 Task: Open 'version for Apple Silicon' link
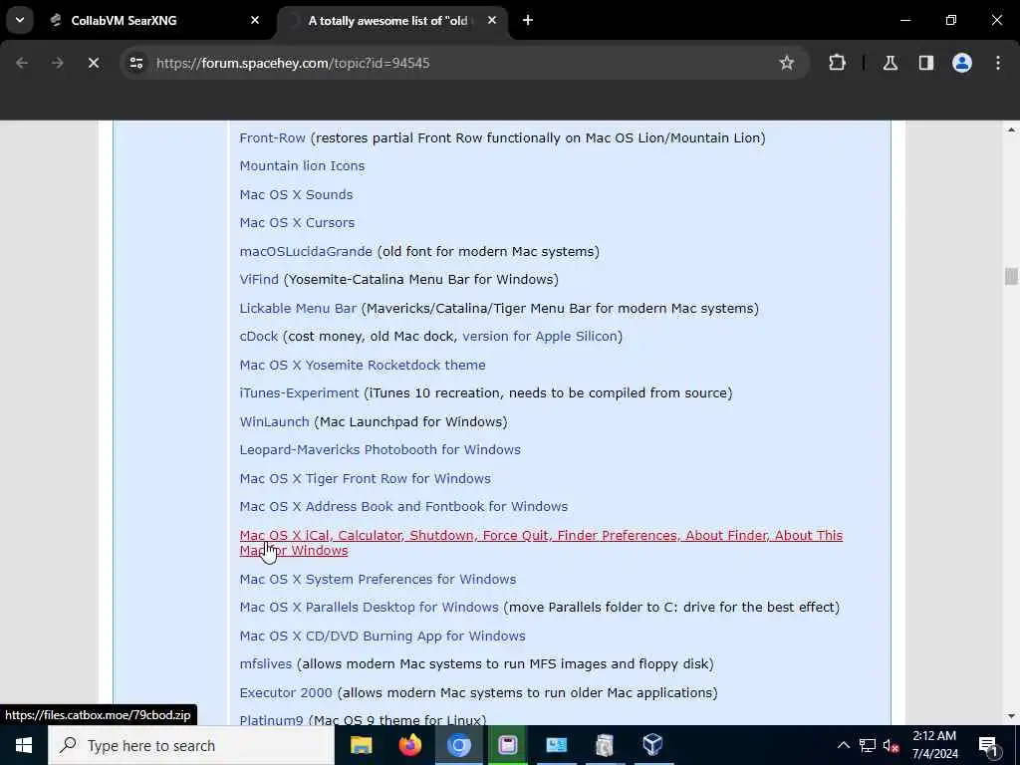(540, 337)
